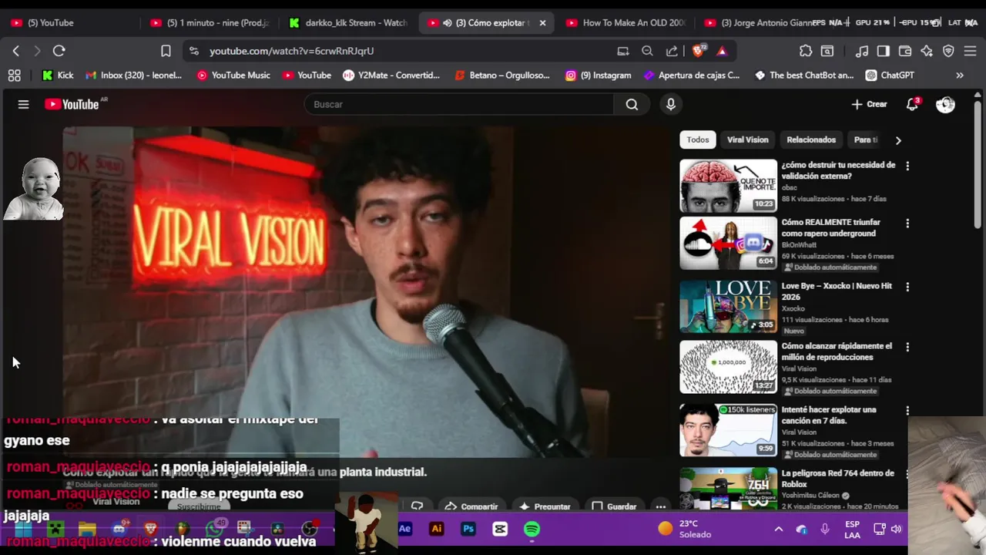Open the Brave playlist music note icon
986x555 pixels.
click(x=862, y=51)
